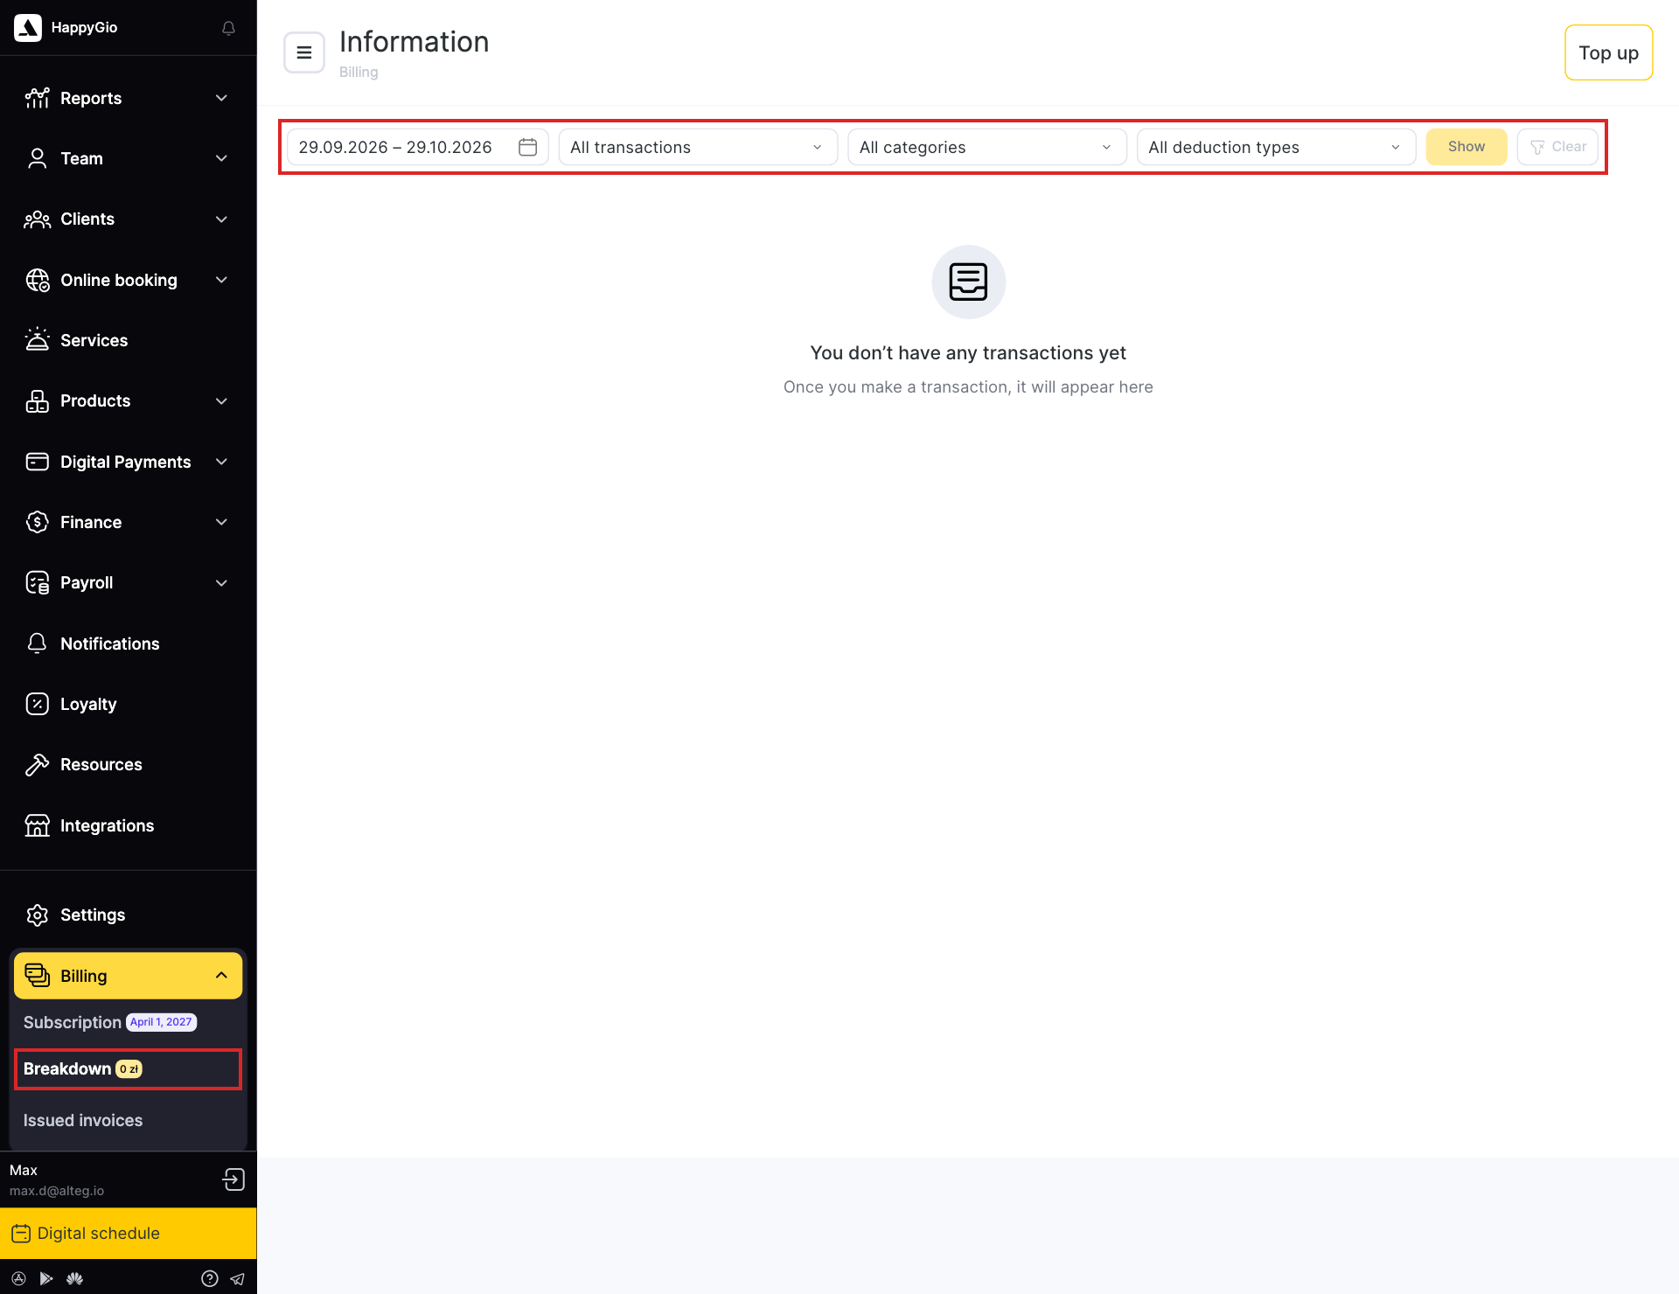Toggle the hamburger menu beside Information

[304, 52]
